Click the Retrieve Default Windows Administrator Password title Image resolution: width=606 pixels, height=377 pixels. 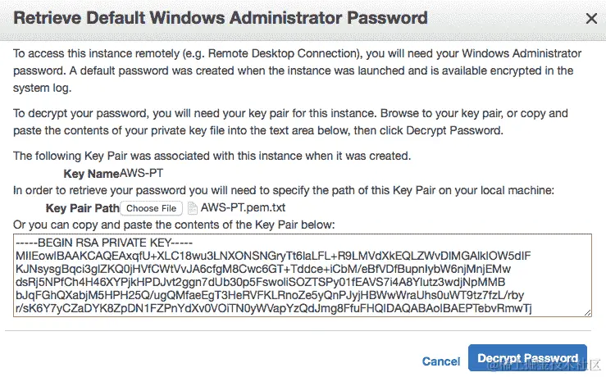coord(221,17)
